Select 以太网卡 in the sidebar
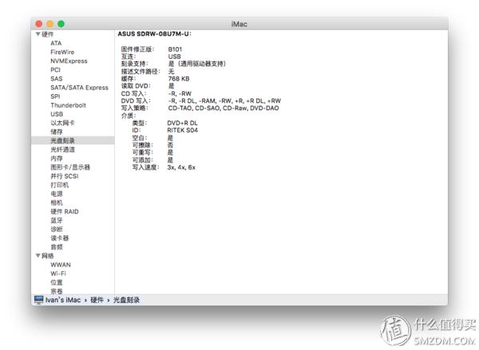The height and width of the screenshot is (350, 479). coord(62,123)
